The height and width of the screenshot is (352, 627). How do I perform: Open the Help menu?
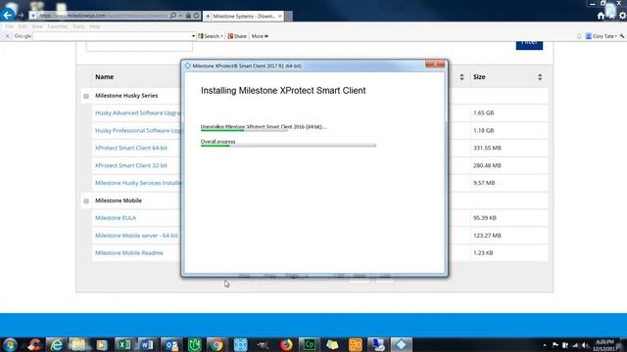pos(95,26)
